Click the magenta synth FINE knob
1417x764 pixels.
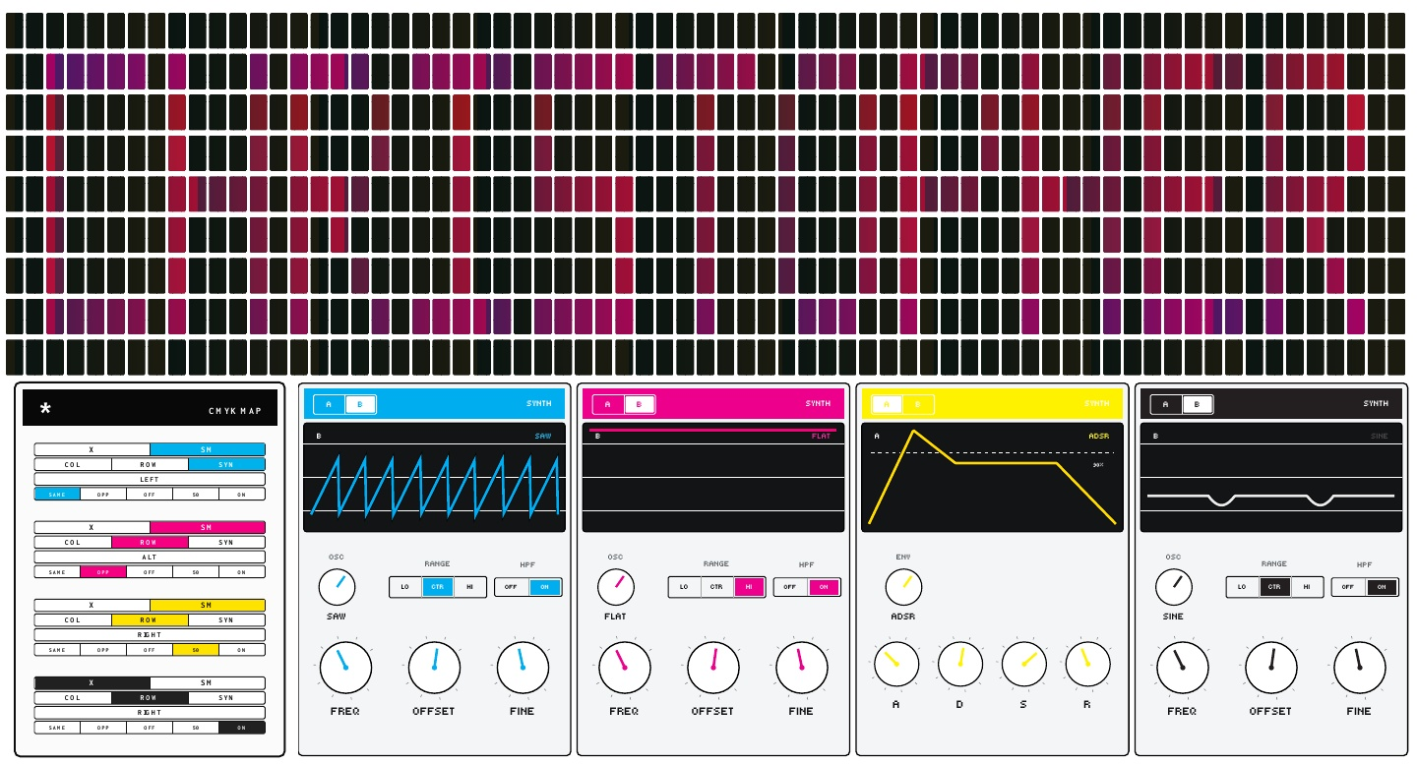pos(801,668)
